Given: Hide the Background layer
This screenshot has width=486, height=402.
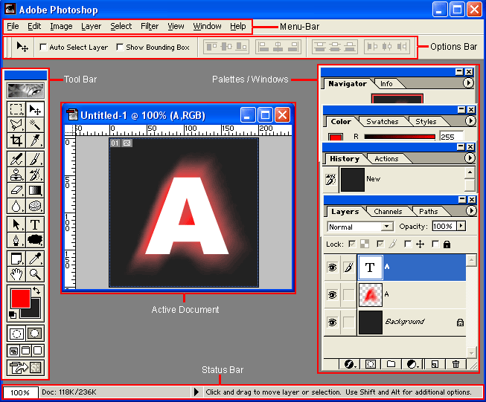Looking at the screenshot, I should (332, 322).
